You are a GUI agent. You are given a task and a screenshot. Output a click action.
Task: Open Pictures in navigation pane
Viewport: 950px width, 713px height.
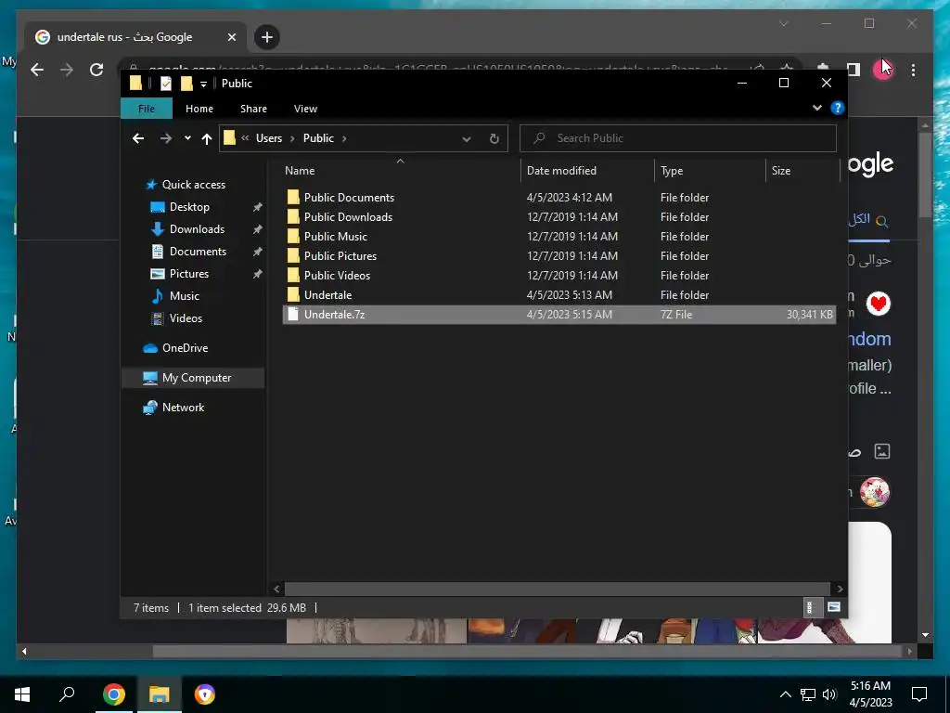[188, 274]
